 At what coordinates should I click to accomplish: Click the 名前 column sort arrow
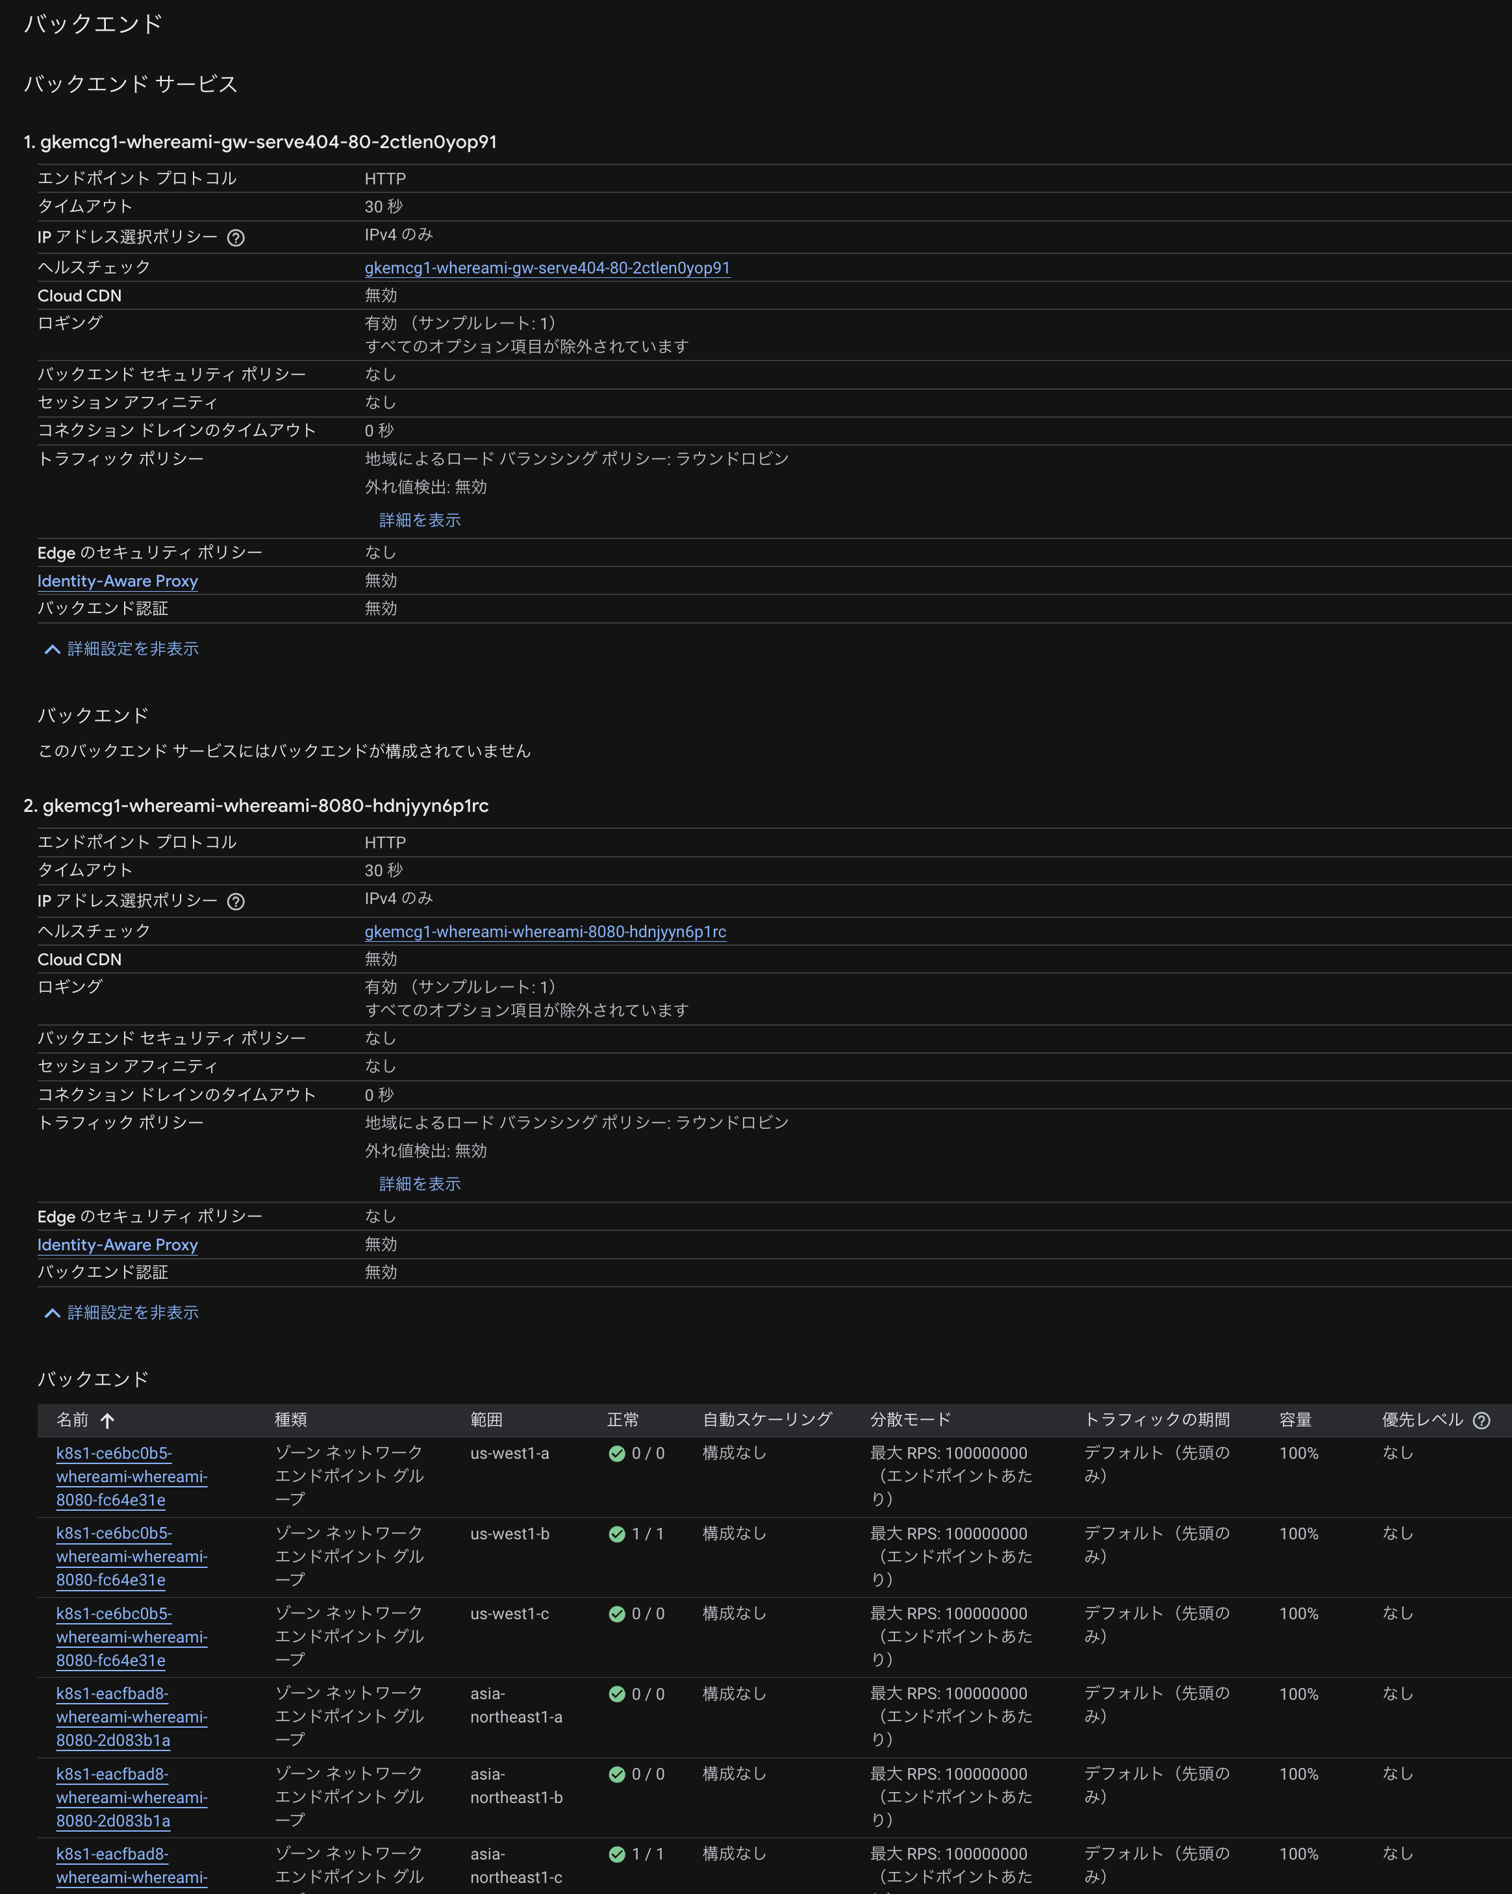(x=107, y=1420)
